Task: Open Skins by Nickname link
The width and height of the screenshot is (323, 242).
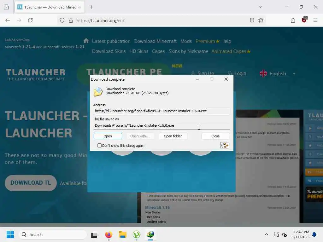Action: (x=189, y=51)
